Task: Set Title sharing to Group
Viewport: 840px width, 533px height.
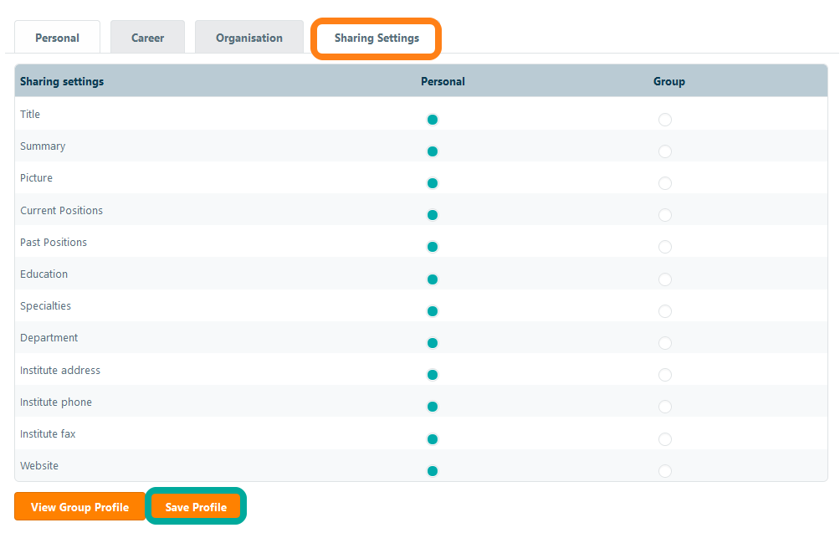Action: [x=665, y=120]
